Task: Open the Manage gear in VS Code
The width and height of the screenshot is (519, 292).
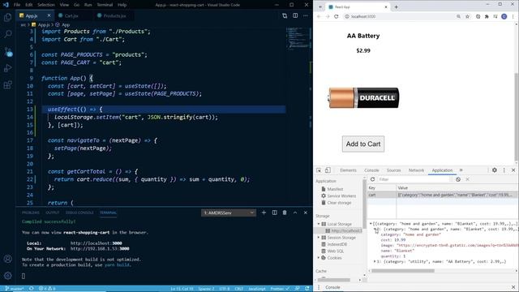Action: 7,276
